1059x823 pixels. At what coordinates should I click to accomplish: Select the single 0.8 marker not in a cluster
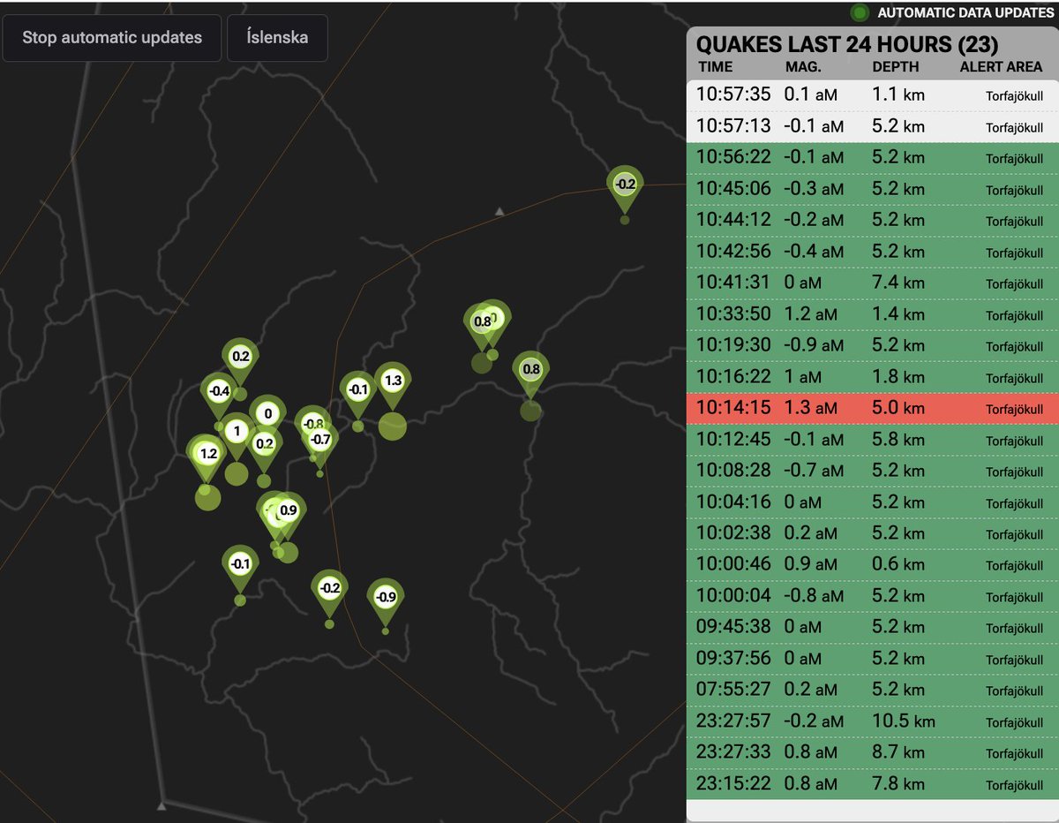point(530,375)
